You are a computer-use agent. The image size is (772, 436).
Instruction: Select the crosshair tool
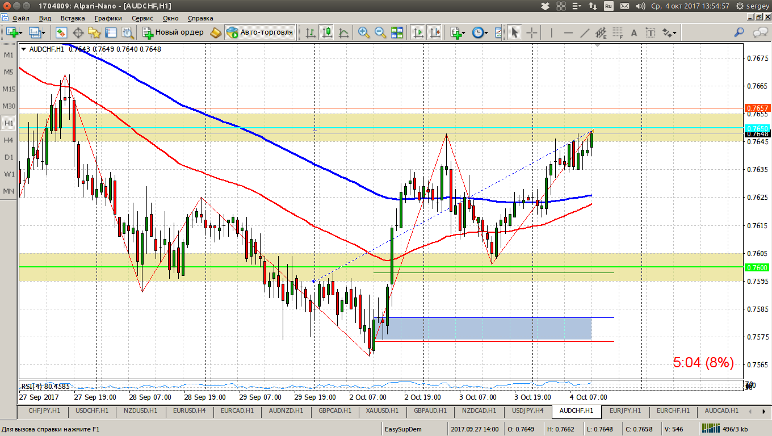[x=531, y=32]
